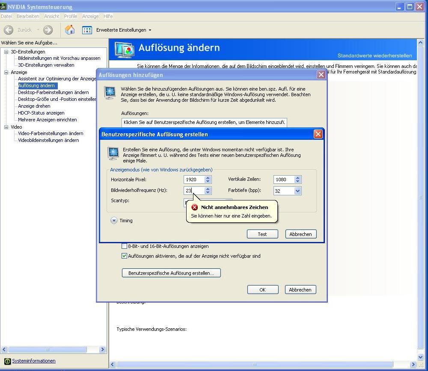
Task: Select Desktop-Farbeinstellungen ändern
Action: click(x=53, y=92)
